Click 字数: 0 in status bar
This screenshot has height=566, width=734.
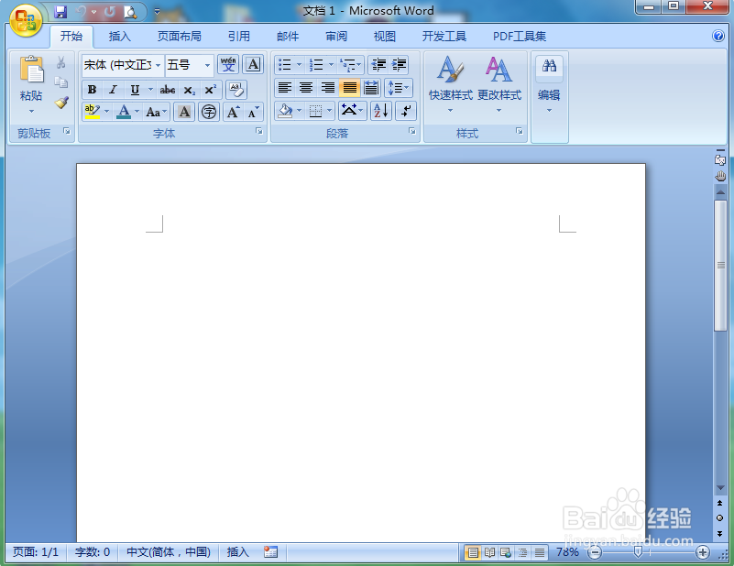pos(93,552)
